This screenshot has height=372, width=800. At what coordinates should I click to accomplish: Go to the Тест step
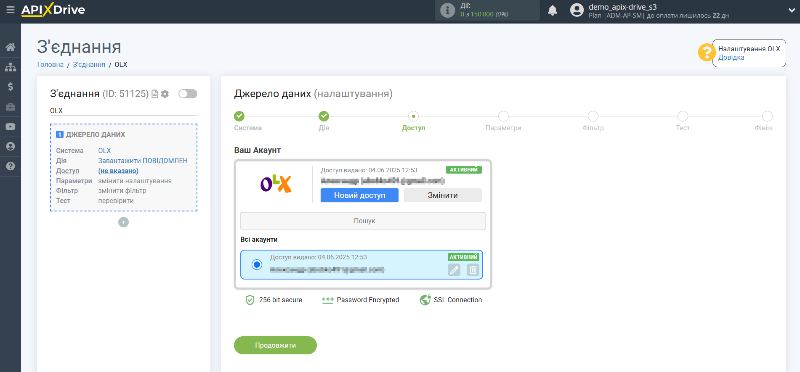click(683, 116)
